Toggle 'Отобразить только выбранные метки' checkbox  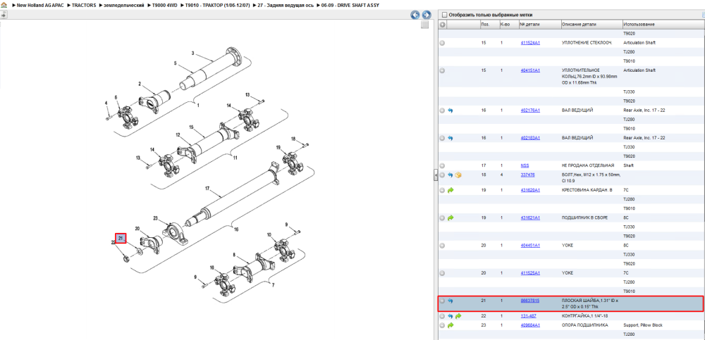tap(444, 15)
